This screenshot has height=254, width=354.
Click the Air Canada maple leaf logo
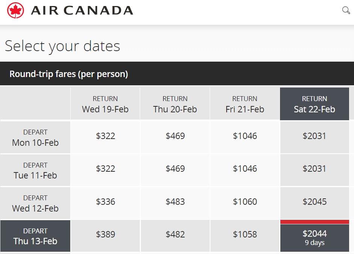point(15,11)
